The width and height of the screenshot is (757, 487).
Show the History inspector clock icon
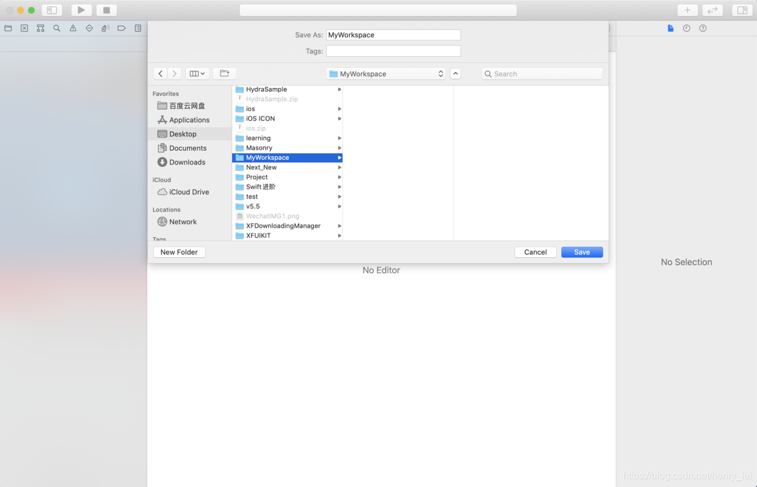[x=687, y=28]
